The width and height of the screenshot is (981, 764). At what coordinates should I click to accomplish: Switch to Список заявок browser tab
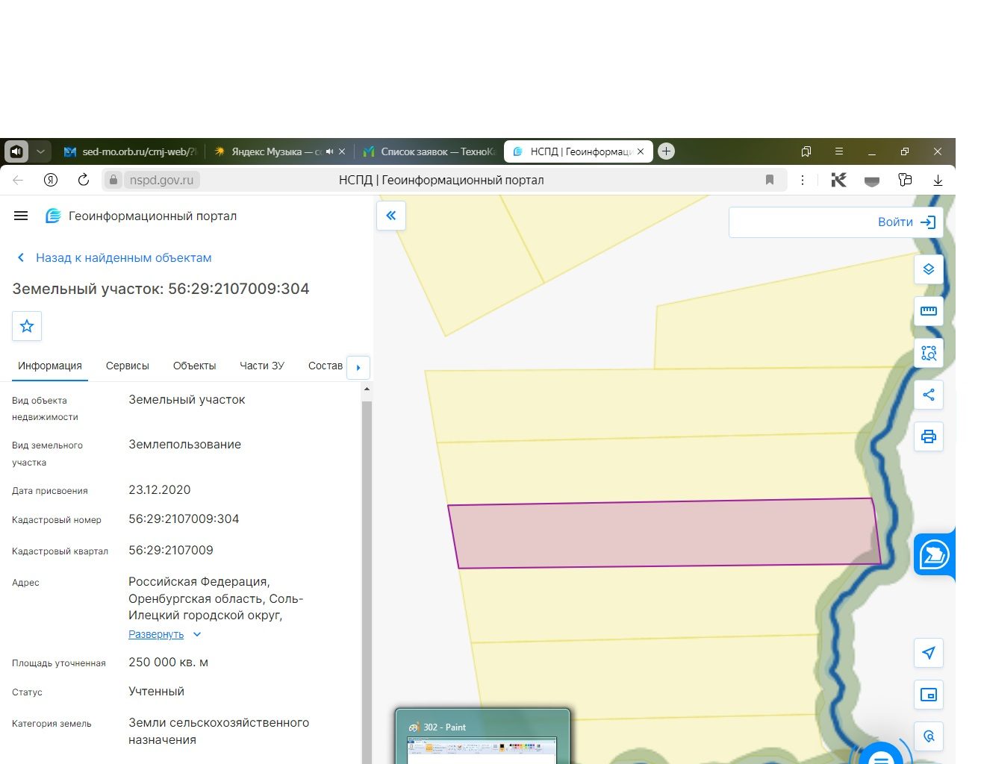[429, 151]
